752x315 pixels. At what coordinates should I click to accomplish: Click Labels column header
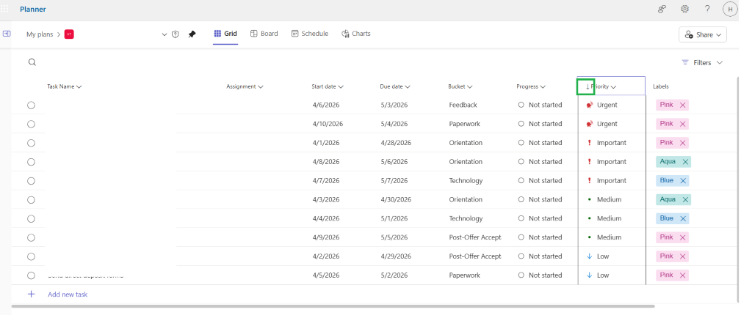click(660, 86)
